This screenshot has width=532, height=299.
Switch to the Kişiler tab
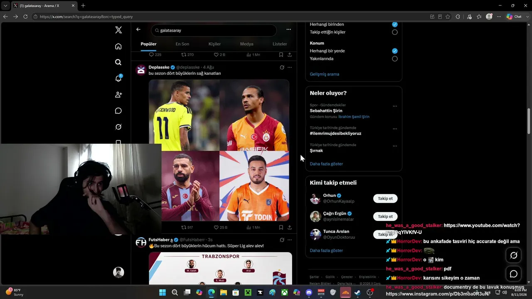214,44
